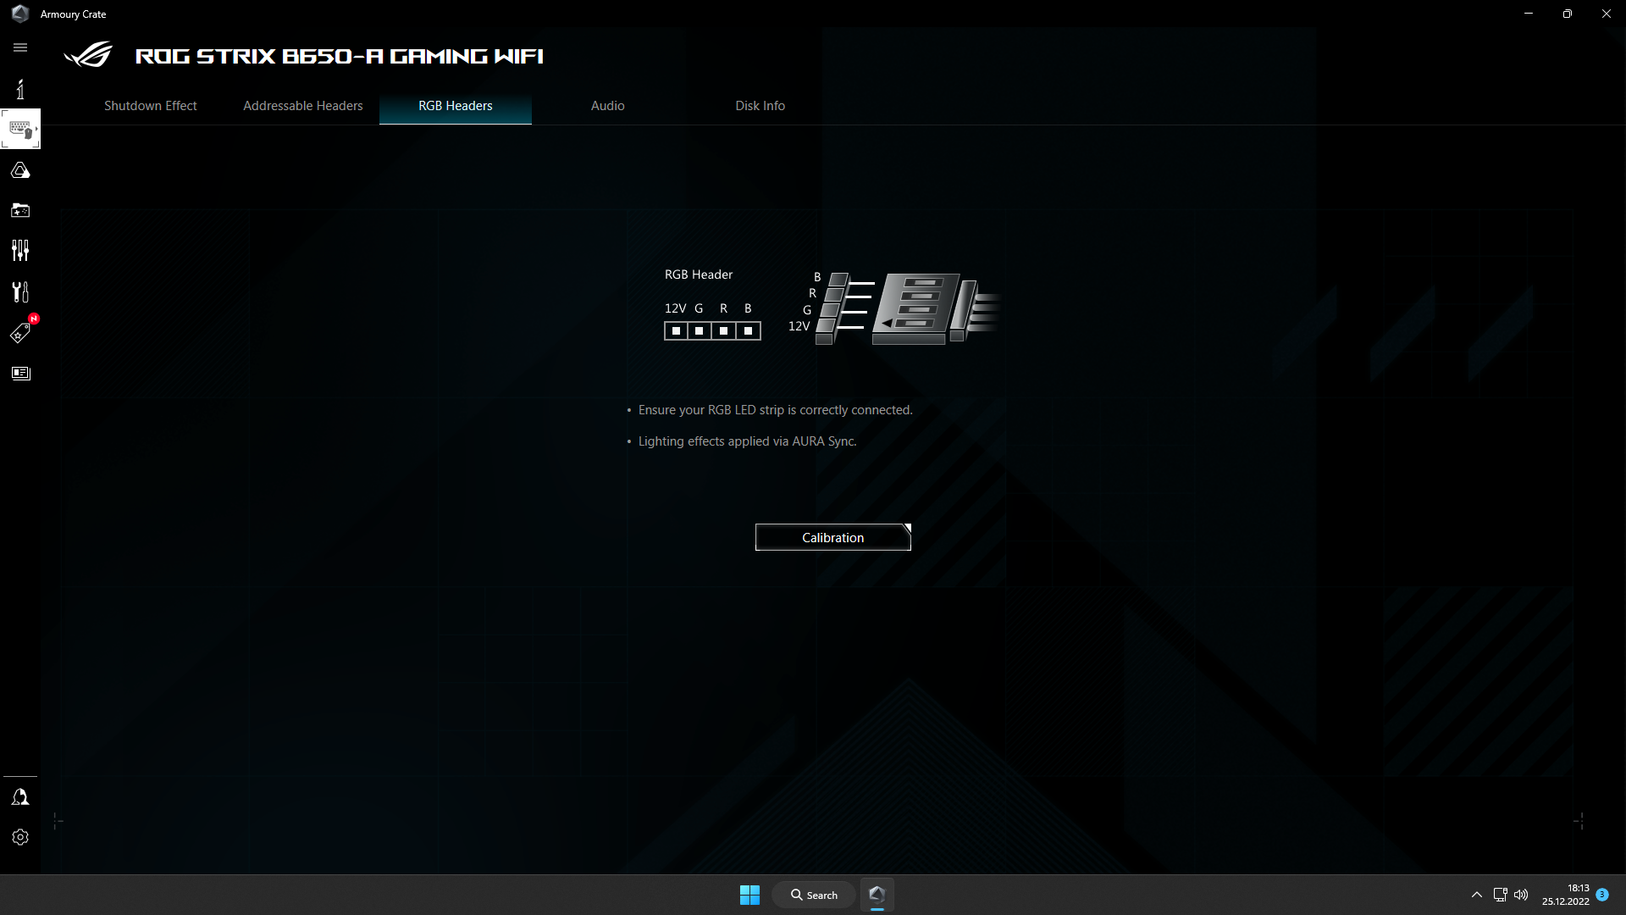Open Armoury Crate settings gear
The width and height of the screenshot is (1626, 915).
(x=20, y=837)
